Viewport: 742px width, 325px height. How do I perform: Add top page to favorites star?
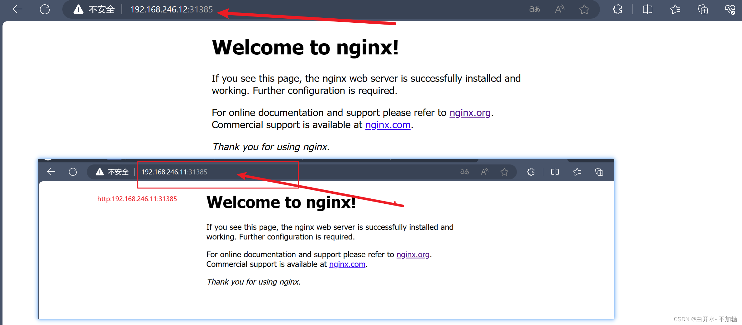click(x=584, y=9)
